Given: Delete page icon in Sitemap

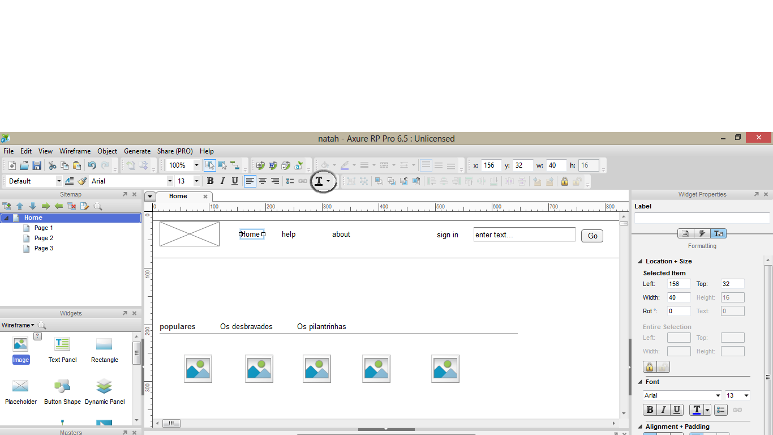Looking at the screenshot, I should coord(72,206).
